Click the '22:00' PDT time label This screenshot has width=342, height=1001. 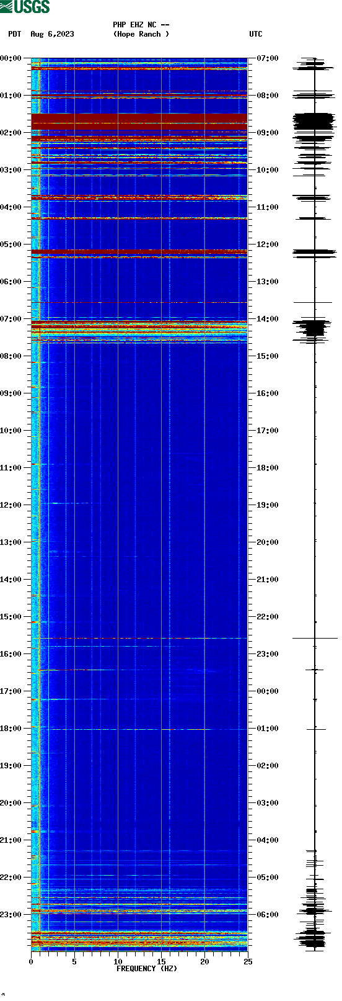[x=11, y=878]
